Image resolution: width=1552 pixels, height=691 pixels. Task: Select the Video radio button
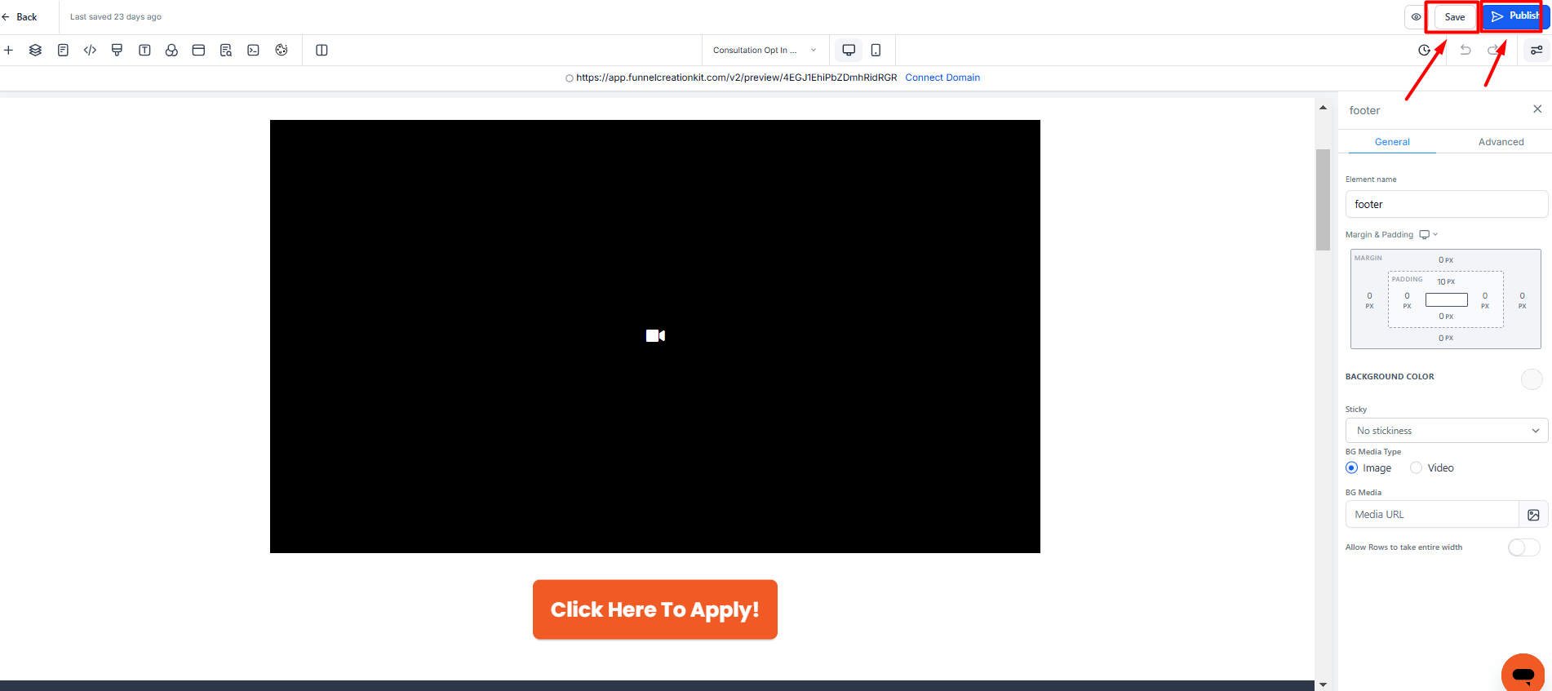tap(1416, 467)
